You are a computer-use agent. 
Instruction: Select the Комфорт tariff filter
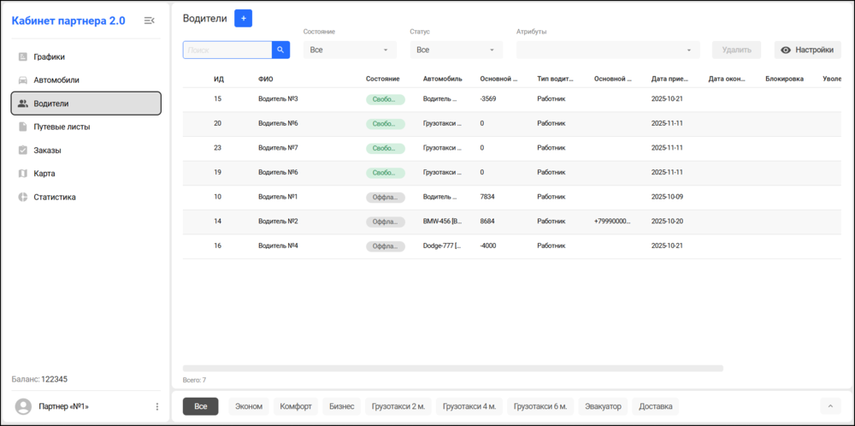tap(296, 406)
